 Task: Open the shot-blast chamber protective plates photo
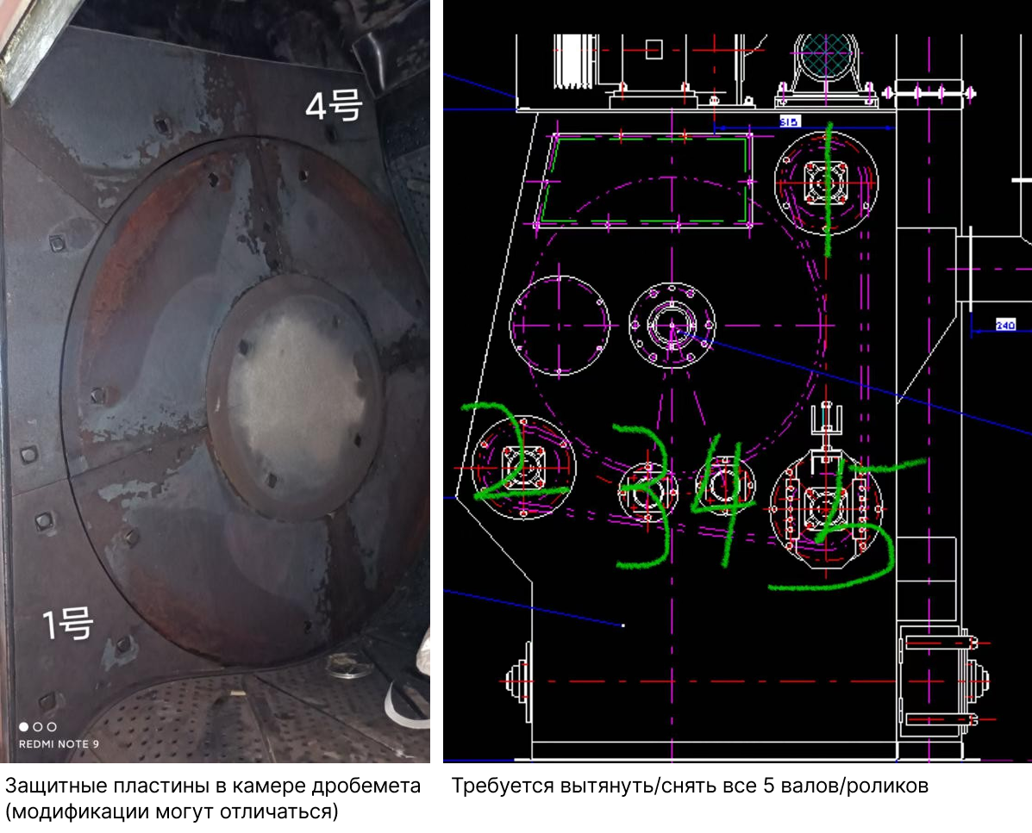tap(215, 382)
